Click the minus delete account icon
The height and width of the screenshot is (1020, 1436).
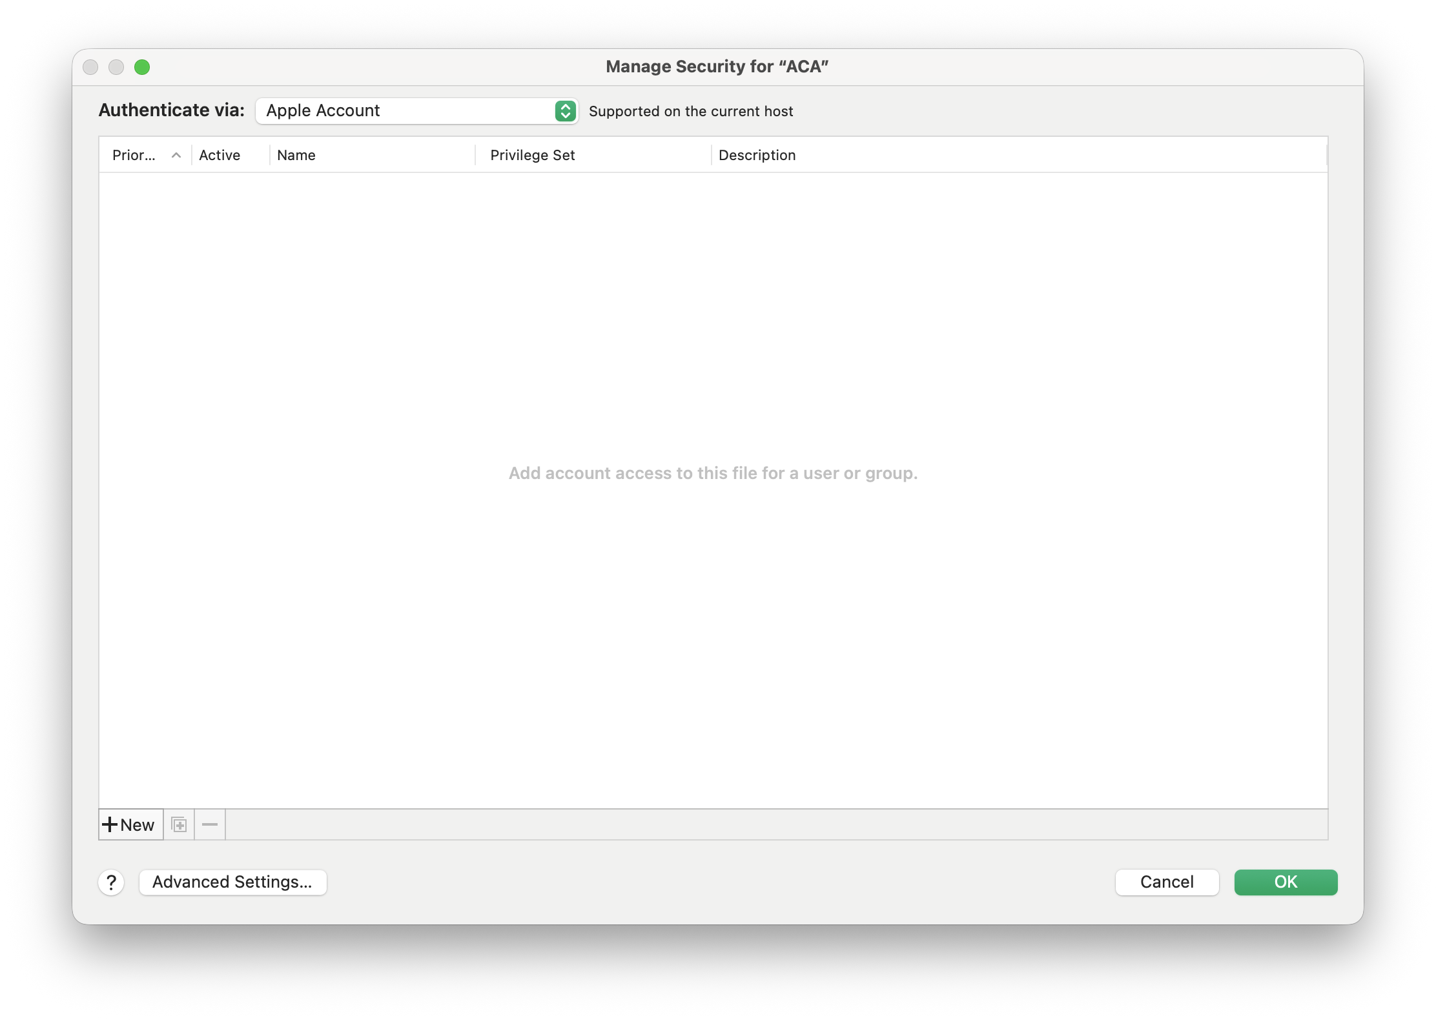pos(210,824)
